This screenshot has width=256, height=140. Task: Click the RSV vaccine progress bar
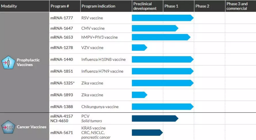(163, 18)
